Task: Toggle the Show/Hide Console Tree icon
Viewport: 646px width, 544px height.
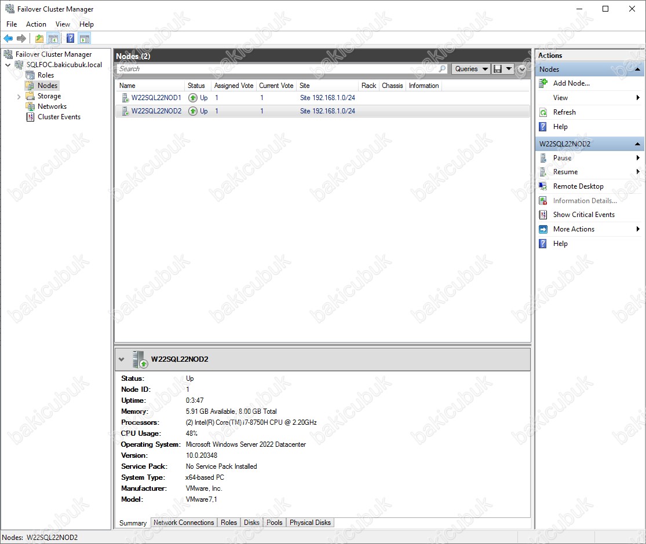Action: [x=53, y=39]
